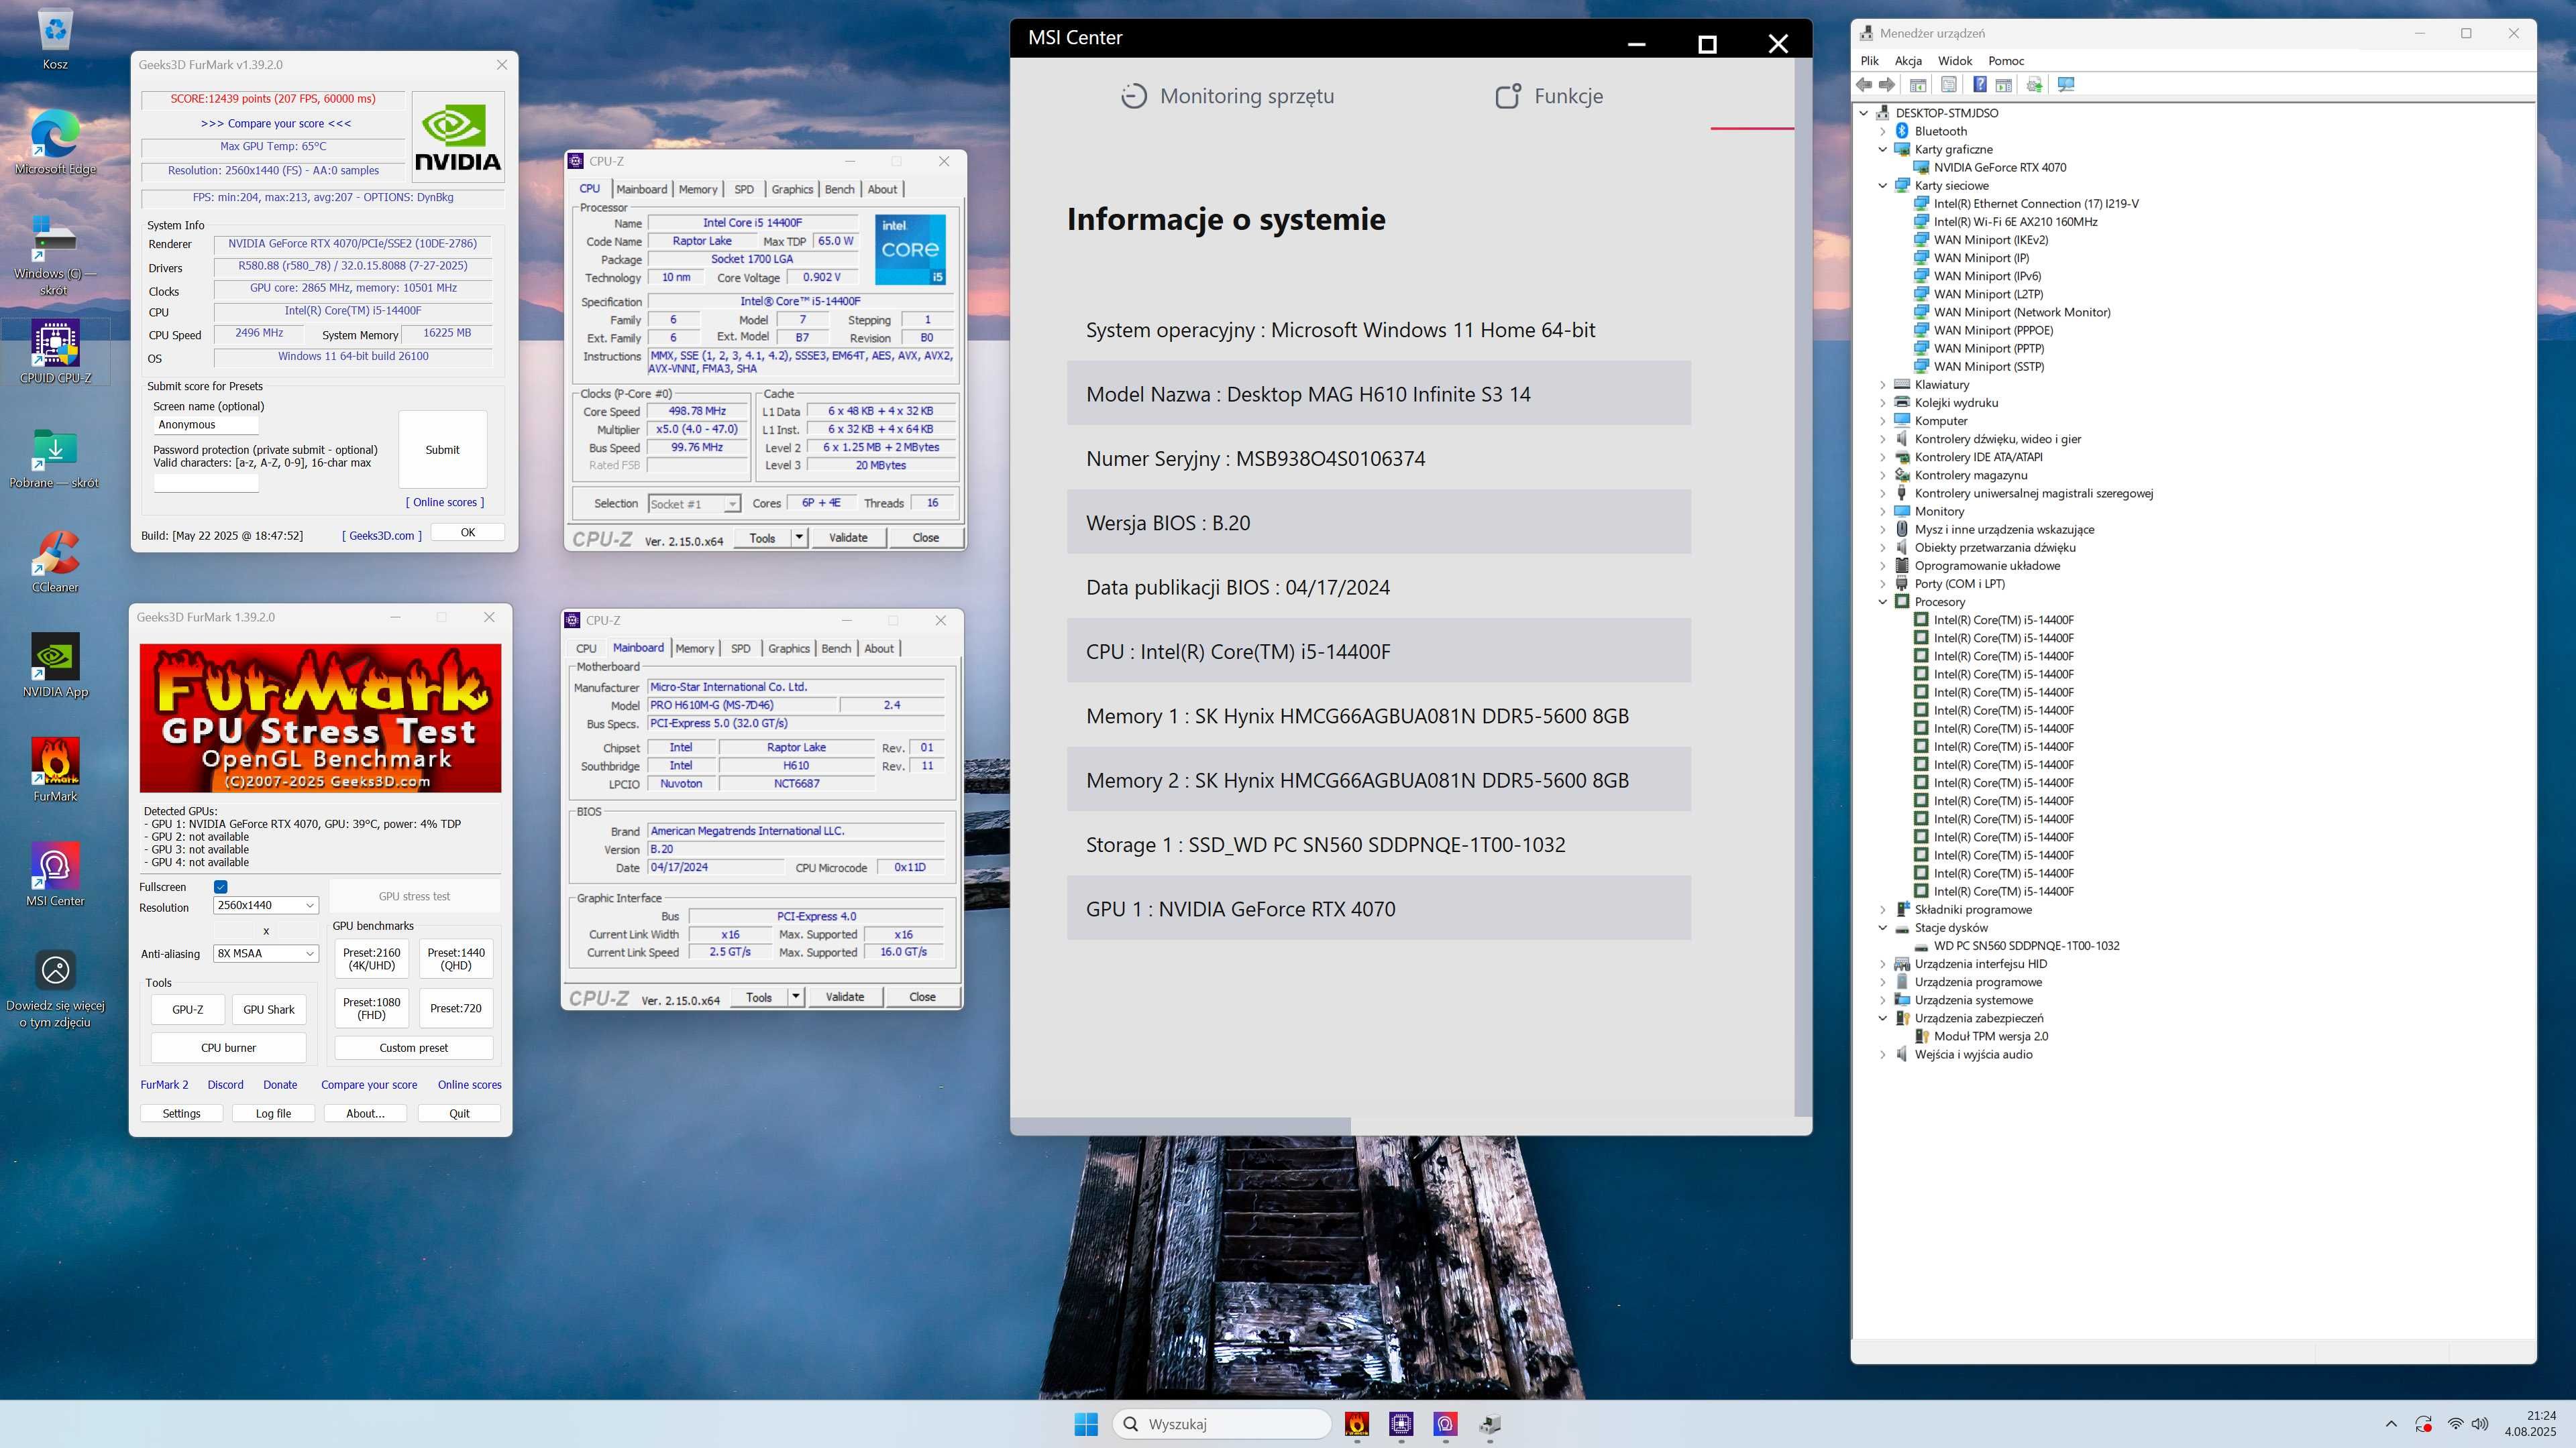Open the NVIDIA App desktop shortcut
The height and width of the screenshot is (1448, 2576).
click(x=55, y=664)
